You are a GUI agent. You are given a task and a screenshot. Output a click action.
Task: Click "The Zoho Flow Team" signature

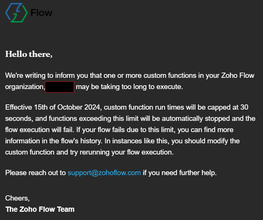(40, 209)
